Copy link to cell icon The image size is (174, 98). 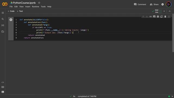(150, 17)
